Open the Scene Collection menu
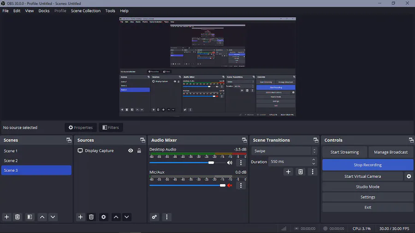This screenshot has height=233, width=415. pyautogui.click(x=86, y=11)
